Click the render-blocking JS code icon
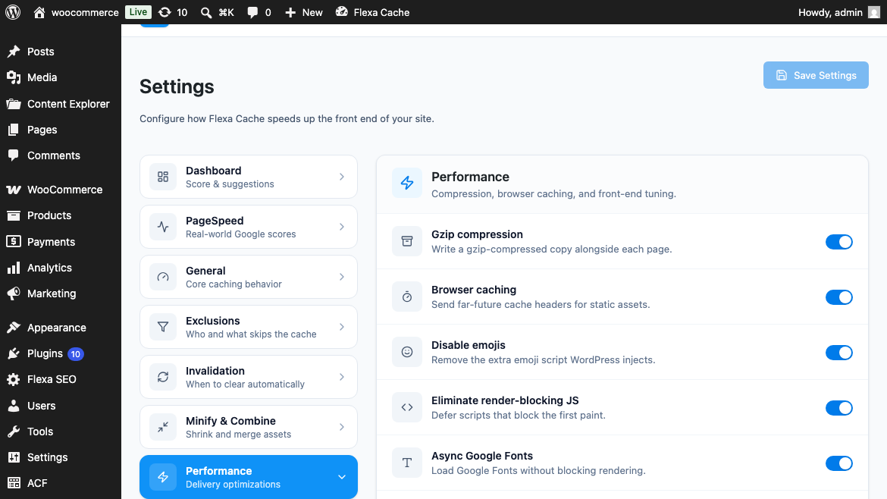Image resolution: width=887 pixels, height=499 pixels. [x=406, y=407]
